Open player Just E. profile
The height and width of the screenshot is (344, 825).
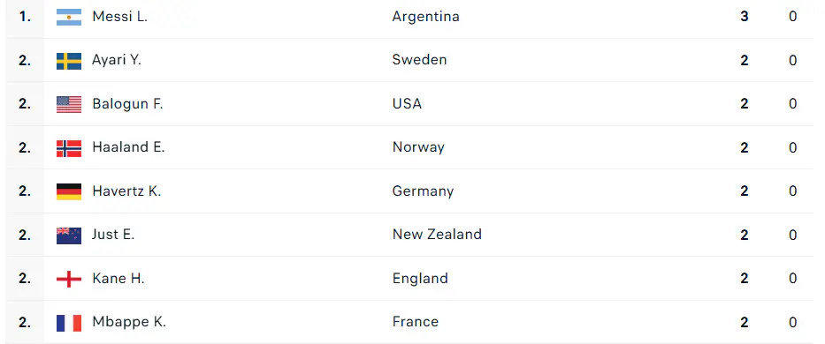pyautogui.click(x=113, y=235)
